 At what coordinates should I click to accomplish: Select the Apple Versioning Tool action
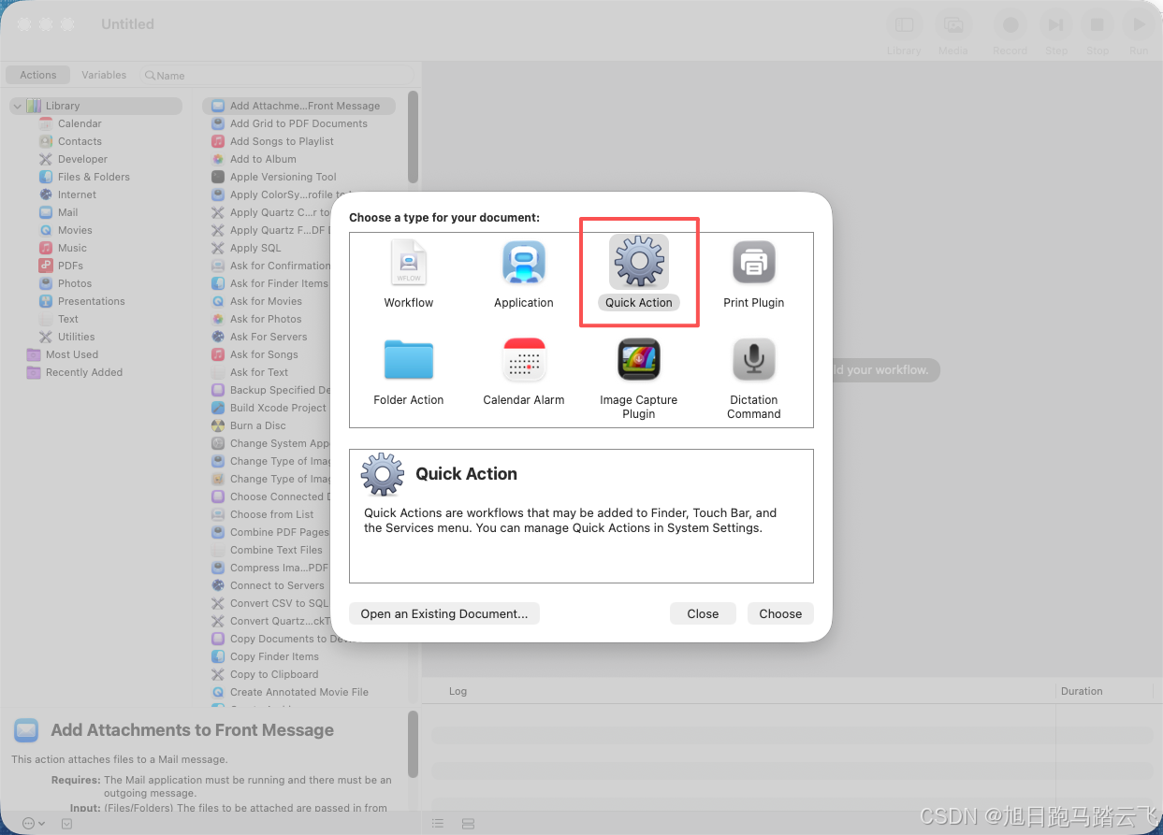[283, 177]
